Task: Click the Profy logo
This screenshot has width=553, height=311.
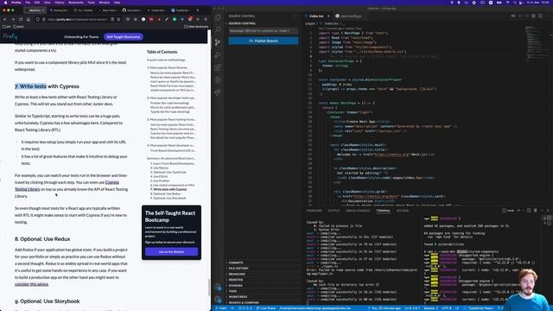Action: tap(10, 36)
